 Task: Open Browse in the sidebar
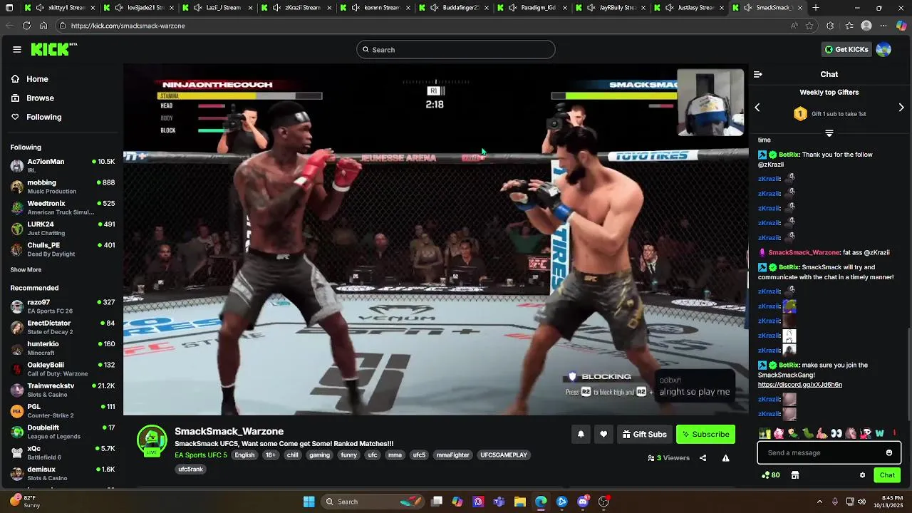(x=40, y=98)
